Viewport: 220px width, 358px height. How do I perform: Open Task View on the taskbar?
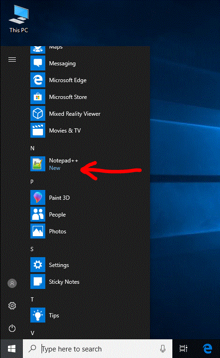pos(184,349)
